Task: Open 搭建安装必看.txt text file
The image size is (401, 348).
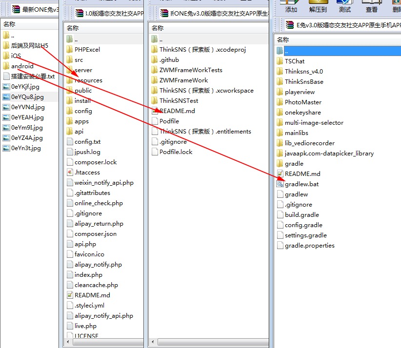Action: pyautogui.click(x=33, y=77)
